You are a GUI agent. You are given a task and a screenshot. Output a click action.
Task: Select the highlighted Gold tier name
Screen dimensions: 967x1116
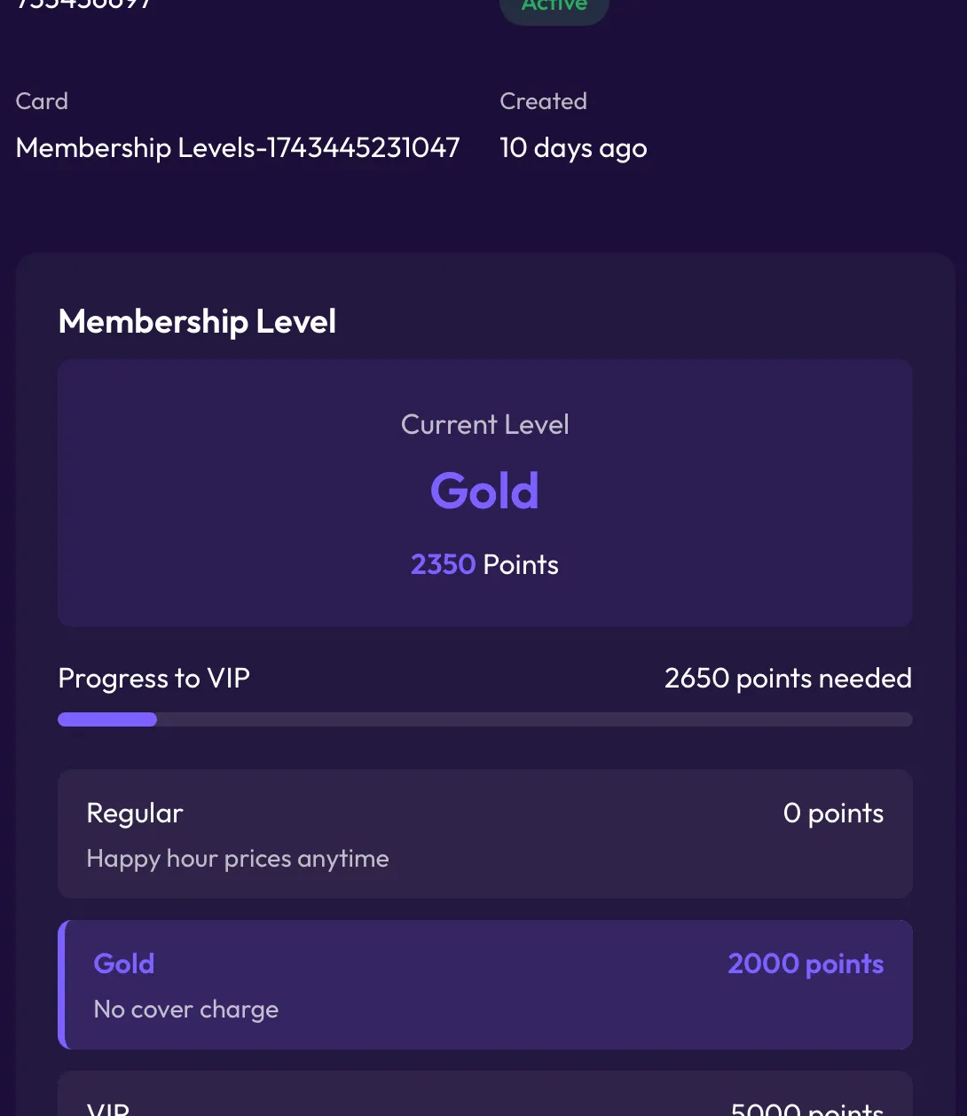click(x=124, y=963)
